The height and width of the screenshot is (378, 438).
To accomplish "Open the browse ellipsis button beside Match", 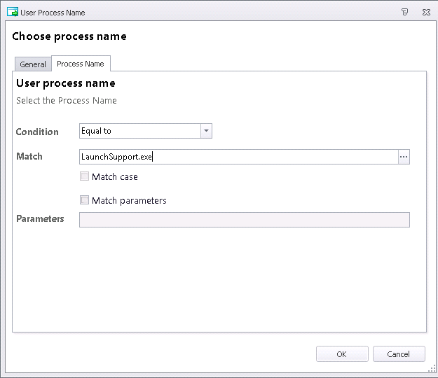I will pyautogui.click(x=404, y=157).
